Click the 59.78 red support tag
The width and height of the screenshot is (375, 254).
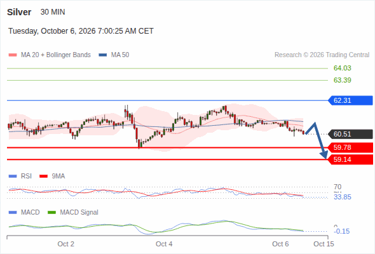coord(350,147)
